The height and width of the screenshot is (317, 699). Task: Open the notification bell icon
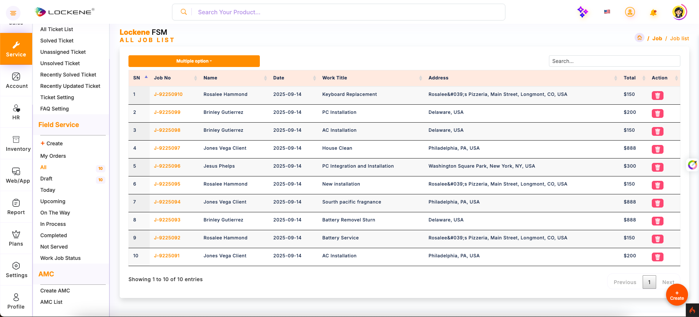click(x=653, y=12)
